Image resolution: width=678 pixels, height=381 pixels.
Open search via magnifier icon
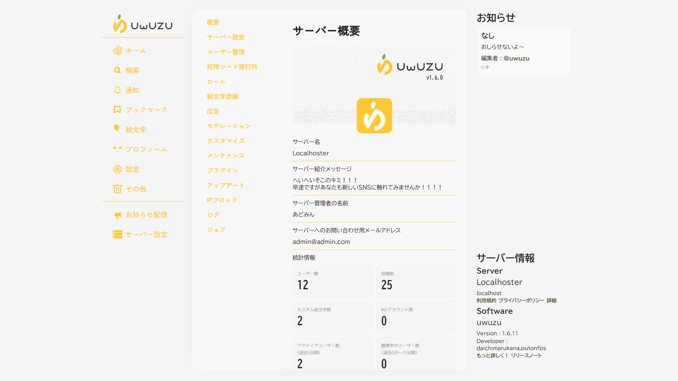[x=117, y=71]
